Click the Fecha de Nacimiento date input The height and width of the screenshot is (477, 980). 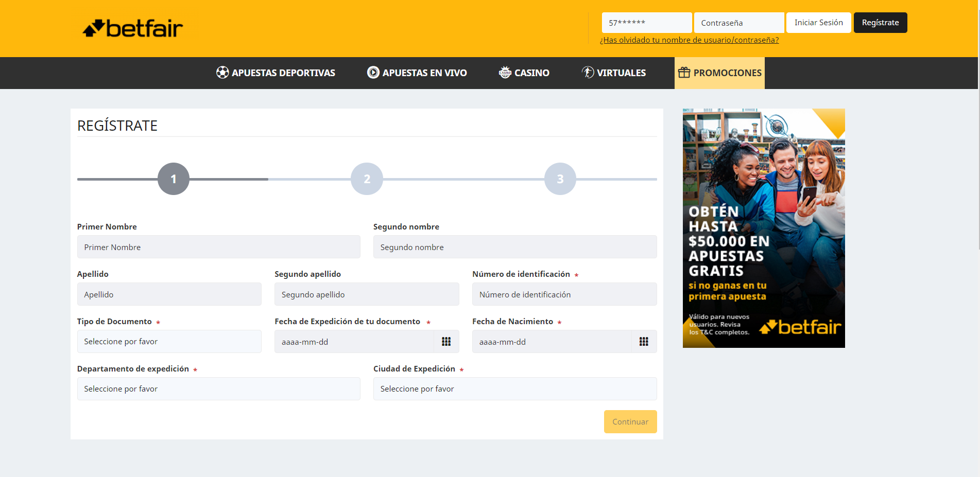click(x=552, y=342)
